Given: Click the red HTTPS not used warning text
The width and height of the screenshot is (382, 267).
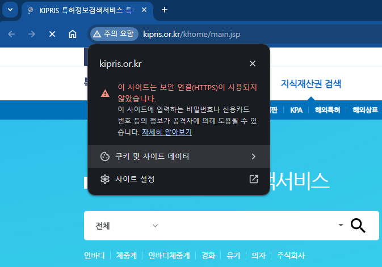Looking at the screenshot, I should pyautogui.click(x=187, y=93).
